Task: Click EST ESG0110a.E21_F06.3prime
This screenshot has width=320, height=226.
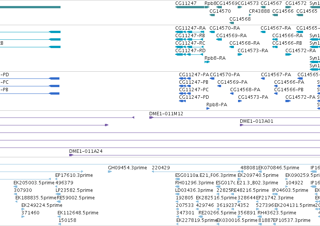Action: pos(206,175)
